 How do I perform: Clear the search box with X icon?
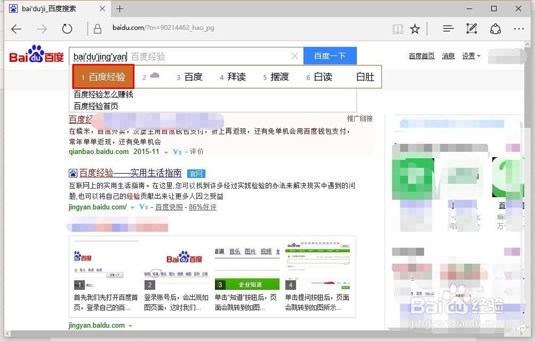point(295,56)
